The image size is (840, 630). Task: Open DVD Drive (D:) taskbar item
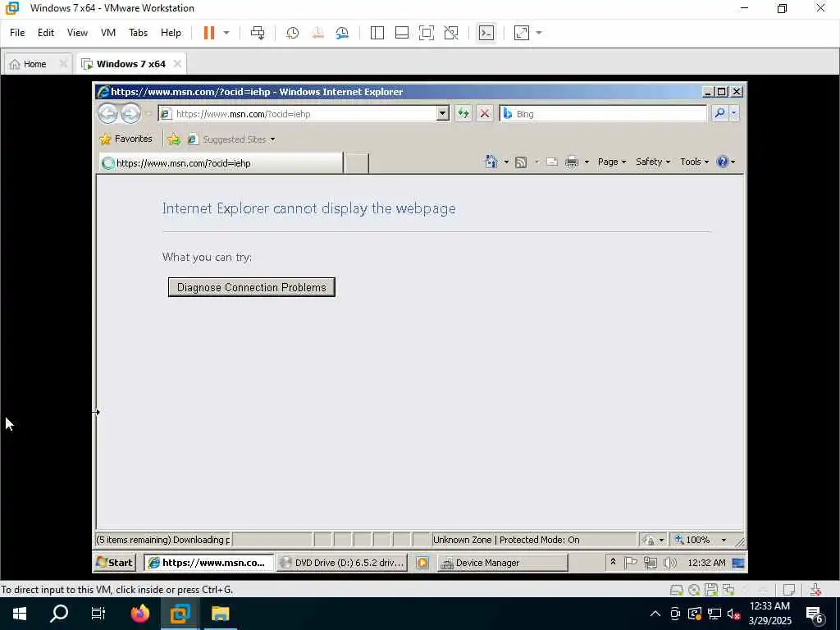(x=342, y=563)
